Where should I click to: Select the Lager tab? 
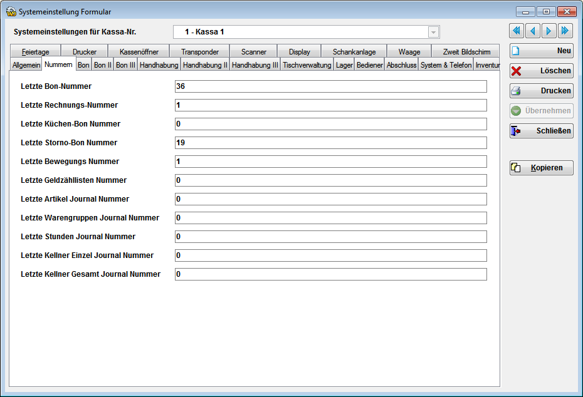344,65
